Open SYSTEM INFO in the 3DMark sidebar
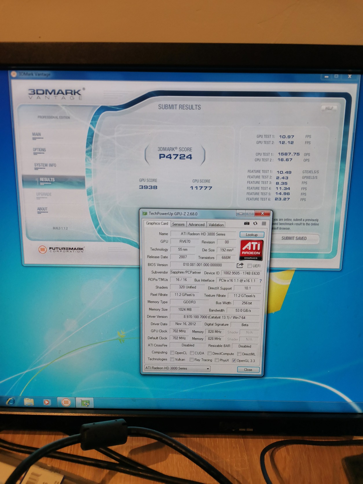The height and width of the screenshot is (484, 363). pos(45,165)
